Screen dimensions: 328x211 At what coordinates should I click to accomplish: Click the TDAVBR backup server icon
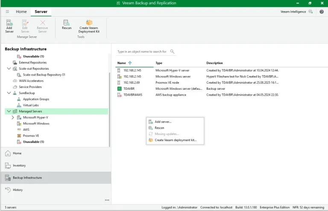[119, 89]
